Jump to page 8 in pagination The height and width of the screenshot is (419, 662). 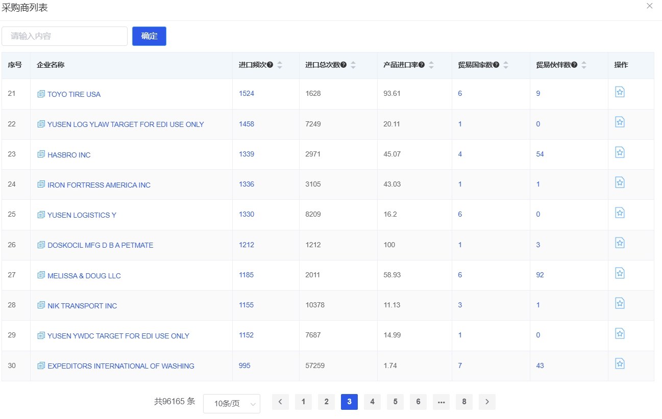(x=464, y=402)
